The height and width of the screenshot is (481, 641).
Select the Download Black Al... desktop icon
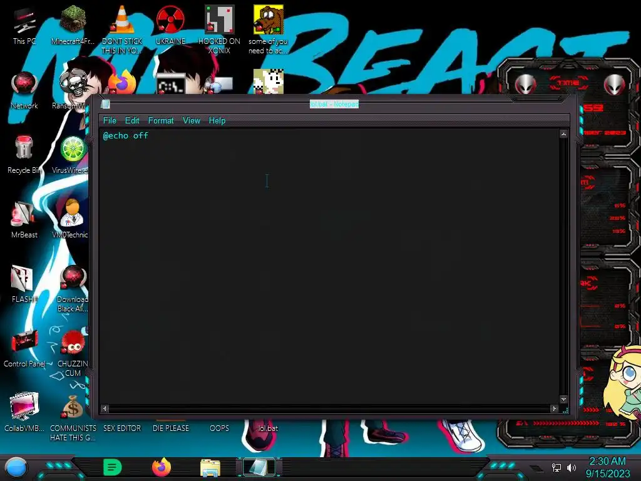73,289
